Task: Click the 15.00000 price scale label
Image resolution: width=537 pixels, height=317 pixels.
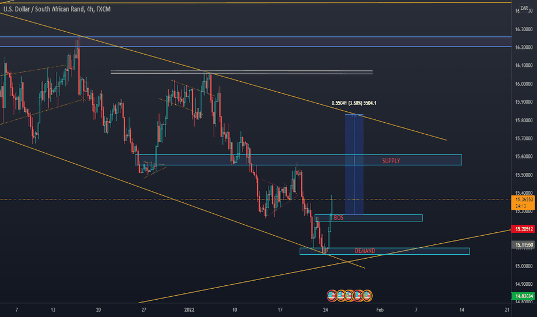Action: coord(524,266)
